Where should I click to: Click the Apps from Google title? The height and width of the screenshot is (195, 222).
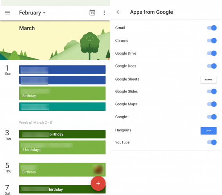tap(152, 12)
